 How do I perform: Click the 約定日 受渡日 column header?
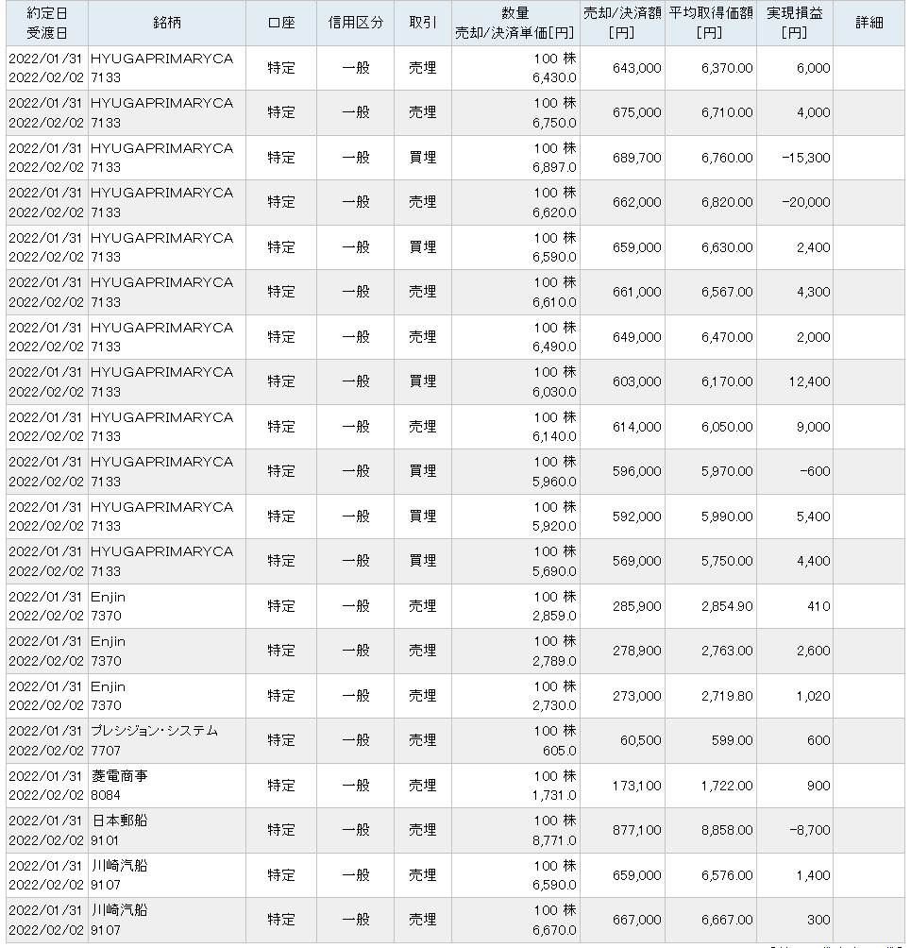tap(46, 23)
